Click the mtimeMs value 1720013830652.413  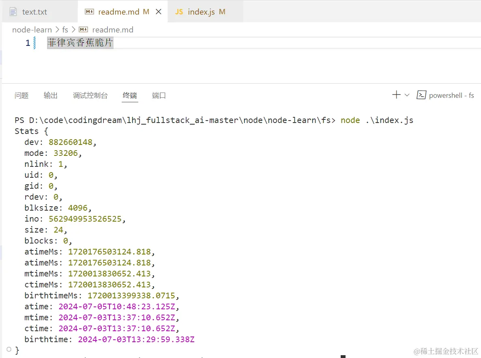tap(109, 274)
